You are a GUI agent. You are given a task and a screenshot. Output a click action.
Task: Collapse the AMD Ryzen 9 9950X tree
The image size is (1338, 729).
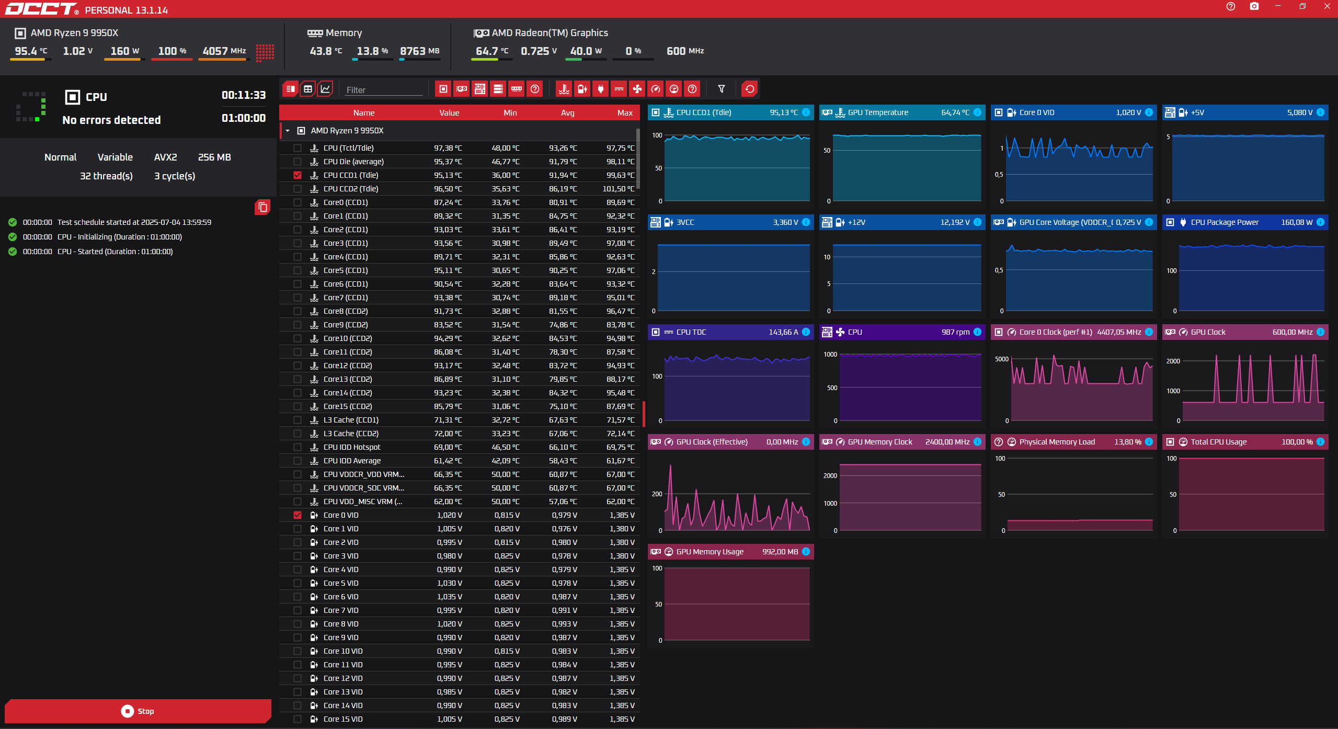[x=288, y=131]
